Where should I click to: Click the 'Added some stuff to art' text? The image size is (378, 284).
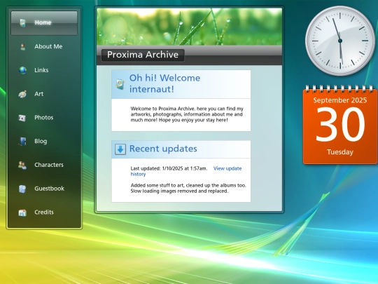point(188,188)
